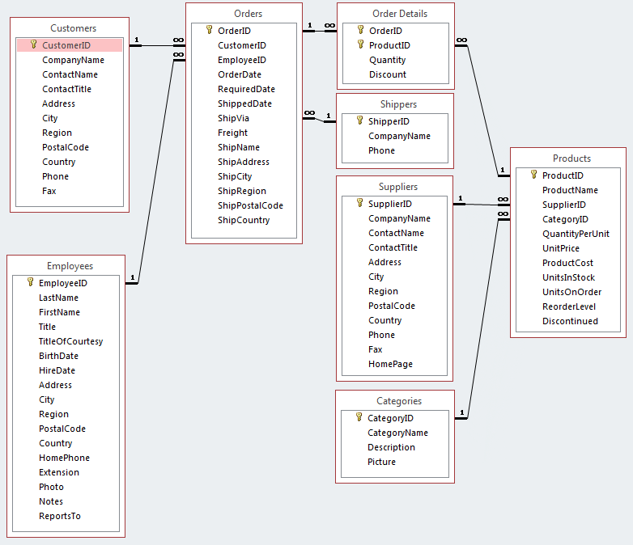
Task: Click the key icon beside OrderID in Orders table
Action: [209, 31]
